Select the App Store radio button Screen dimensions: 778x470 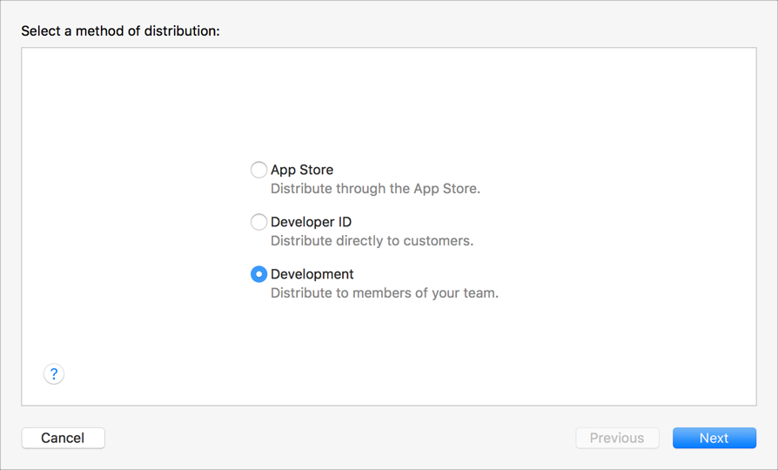tap(258, 170)
